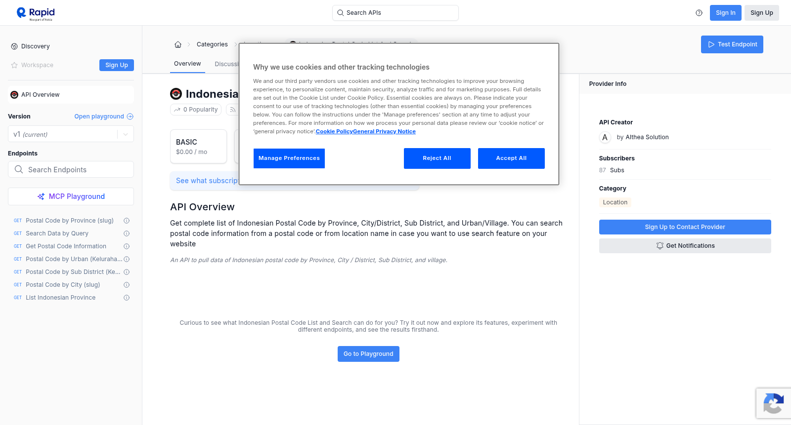Click the Get Notifications button
The width and height of the screenshot is (791, 425).
pyautogui.click(x=685, y=246)
